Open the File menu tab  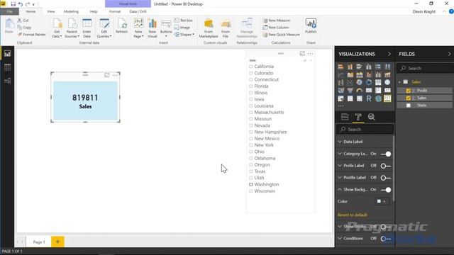coord(9,11)
